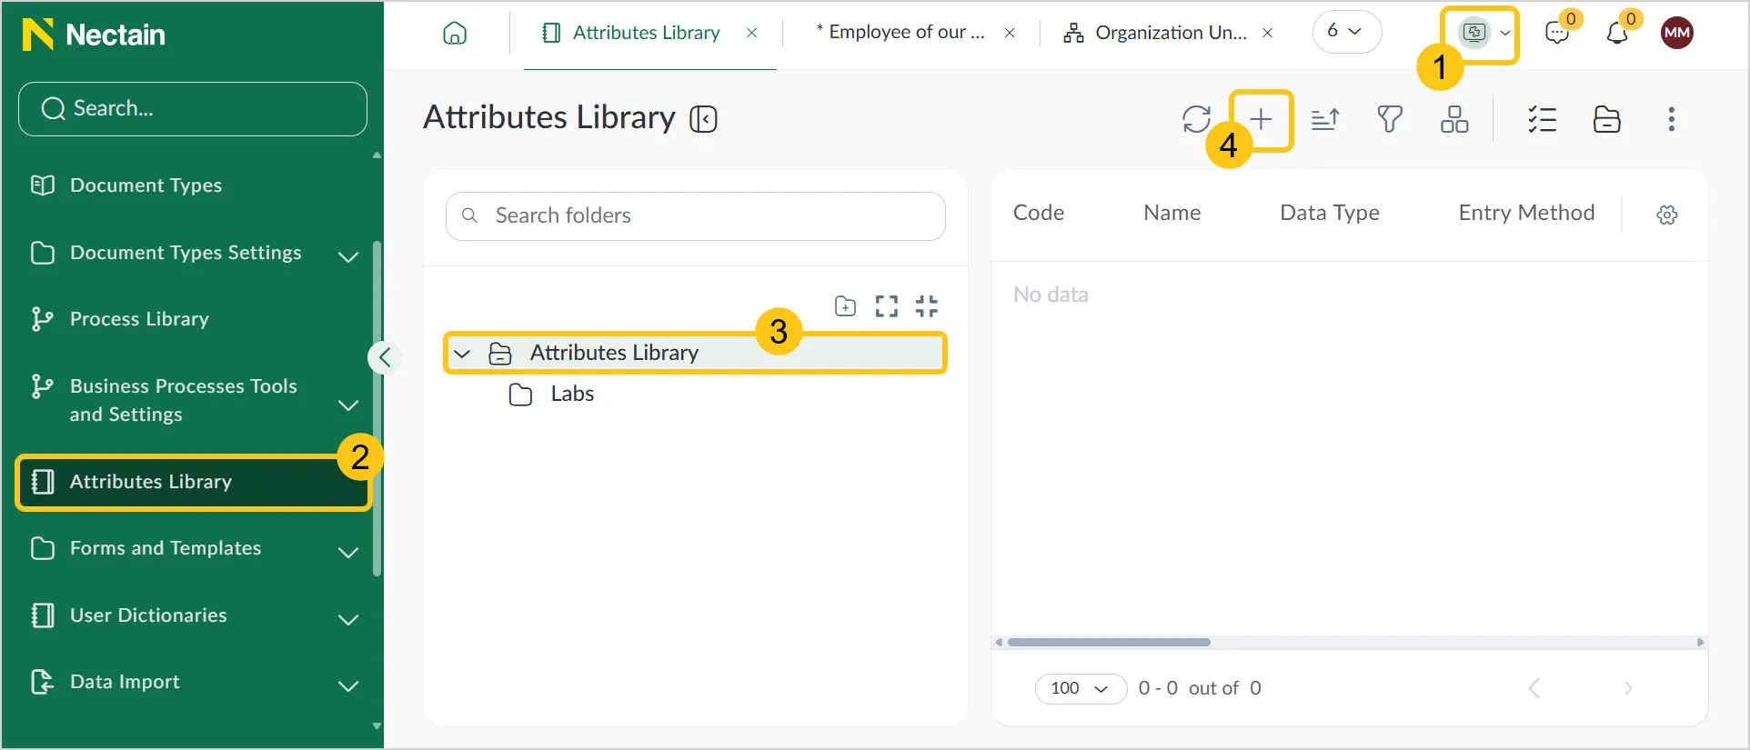Viewport: 1750px width, 750px height.
Task: Open the configuration mode icon dropdown
Action: 1484,33
